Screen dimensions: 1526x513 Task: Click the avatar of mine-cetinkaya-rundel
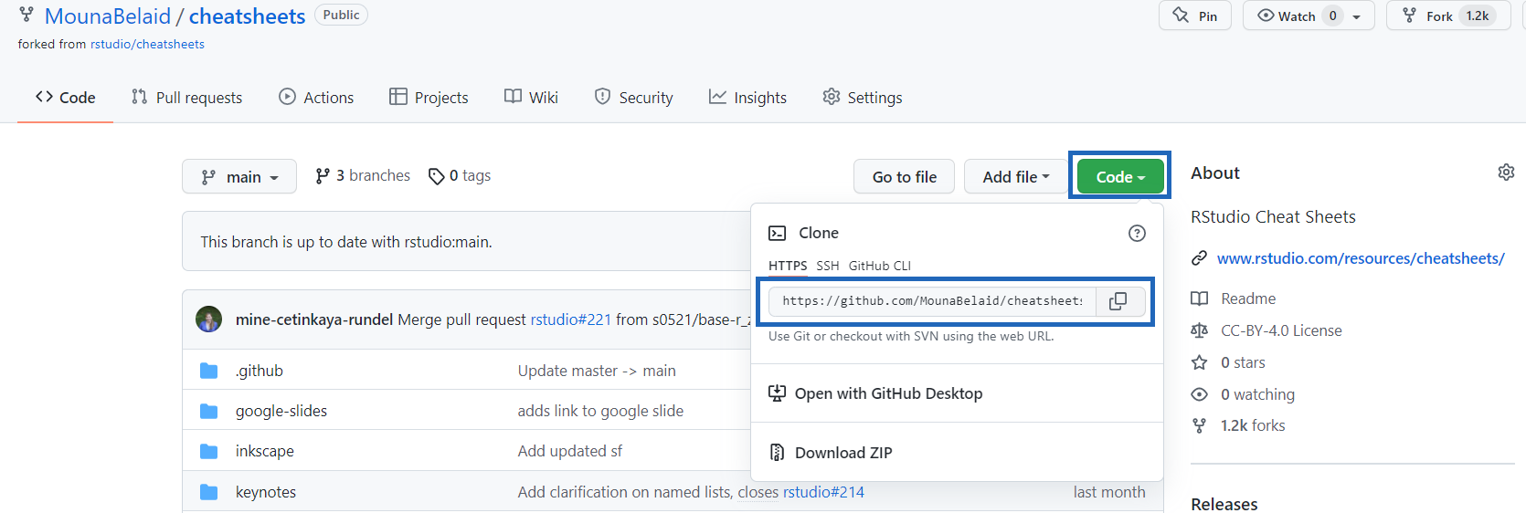pos(209,319)
